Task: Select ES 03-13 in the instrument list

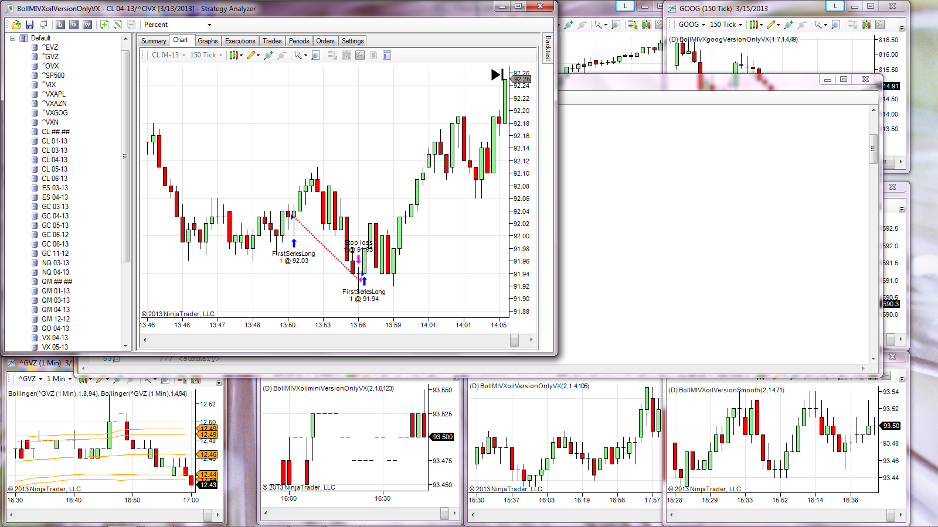Action: pos(55,188)
